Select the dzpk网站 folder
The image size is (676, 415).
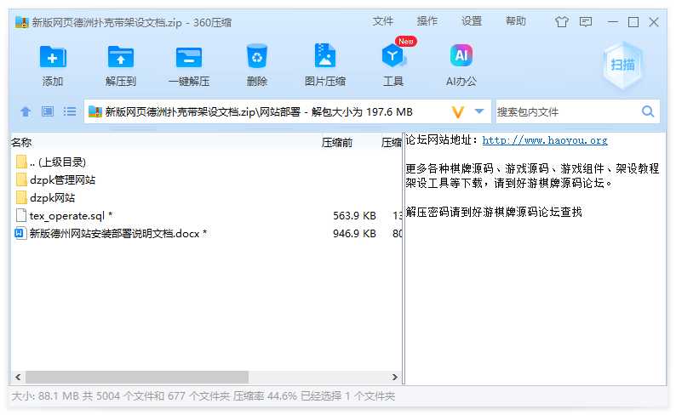coord(207,197)
